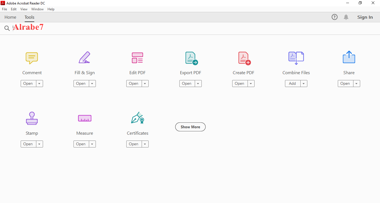This screenshot has height=203, width=380.
Task: Open the Edit menu
Action: [14, 9]
